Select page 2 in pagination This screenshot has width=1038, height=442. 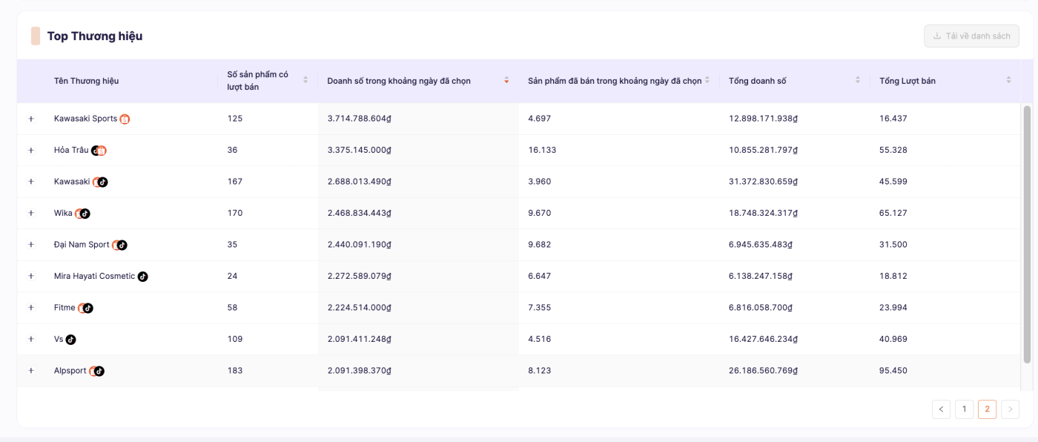(987, 409)
